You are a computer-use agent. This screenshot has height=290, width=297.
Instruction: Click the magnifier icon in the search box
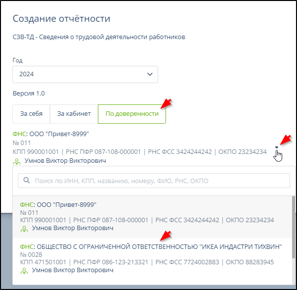(27, 181)
